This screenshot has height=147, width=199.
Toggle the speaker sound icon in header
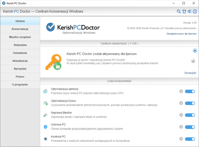190,12
